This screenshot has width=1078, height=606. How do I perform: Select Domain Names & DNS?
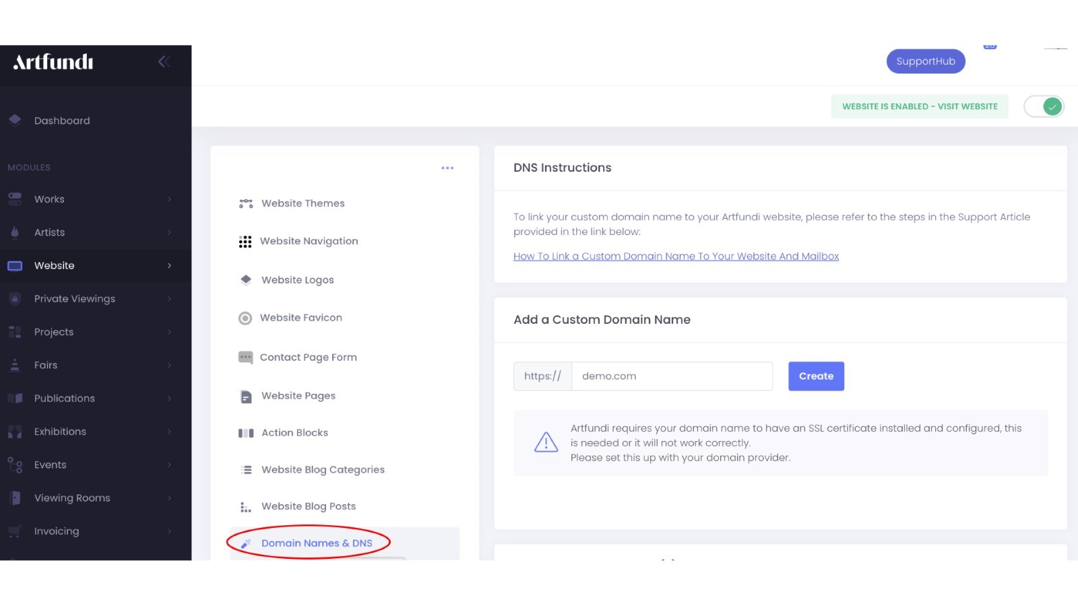pyautogui.click(x=317, y=543)
